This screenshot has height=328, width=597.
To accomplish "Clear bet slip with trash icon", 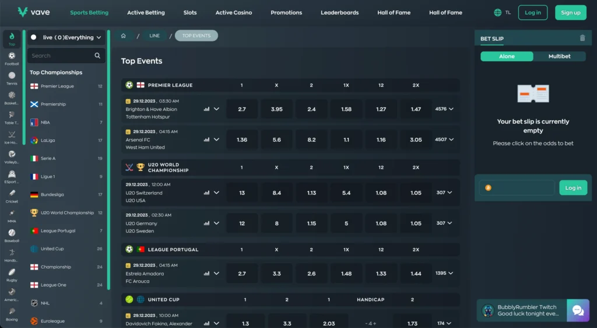I will pyautogui.click(x=582, y=38).
